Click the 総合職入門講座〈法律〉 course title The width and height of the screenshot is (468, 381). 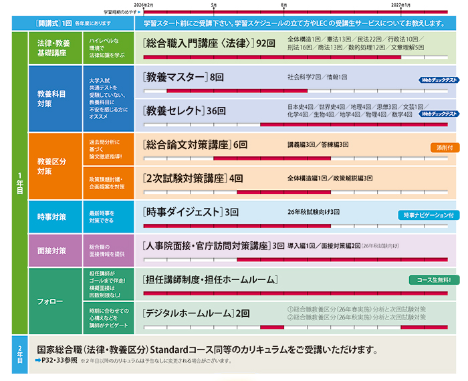(x=199, y=43)
